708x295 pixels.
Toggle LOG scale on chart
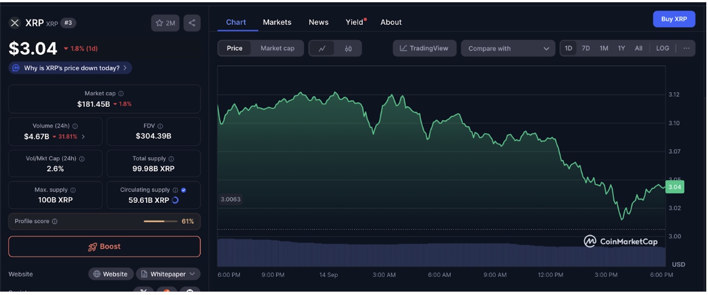pos(662,49)
